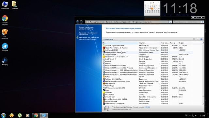Viewport: 209px width, 118px height.
Task: Open Просмотр установленных обновлений link
Action: (x=88, y=34)
